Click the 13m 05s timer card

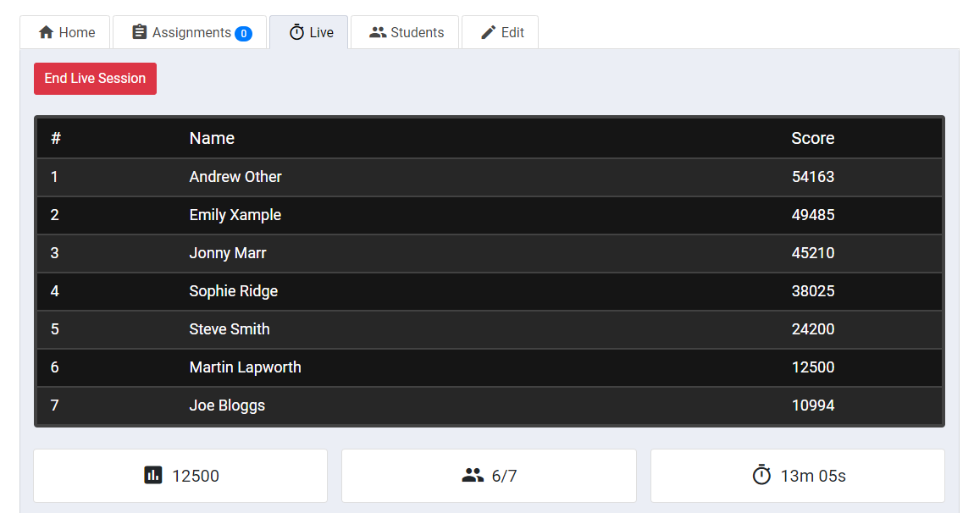coord(797,475)
